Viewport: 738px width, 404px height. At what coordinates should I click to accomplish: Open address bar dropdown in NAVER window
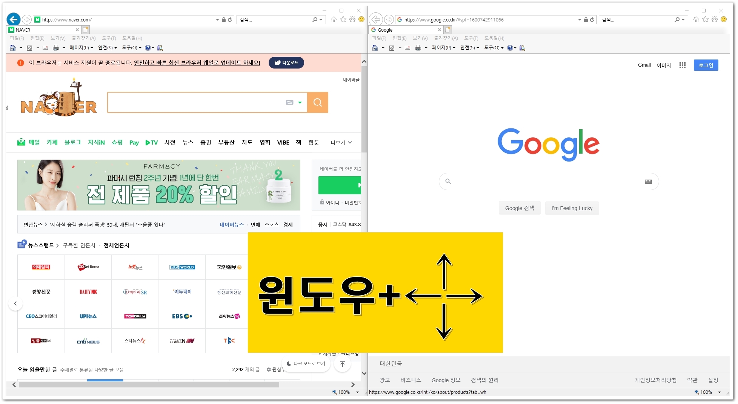[x=217, y=20]
